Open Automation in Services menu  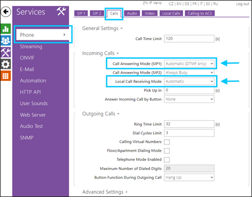click(33, 80)
